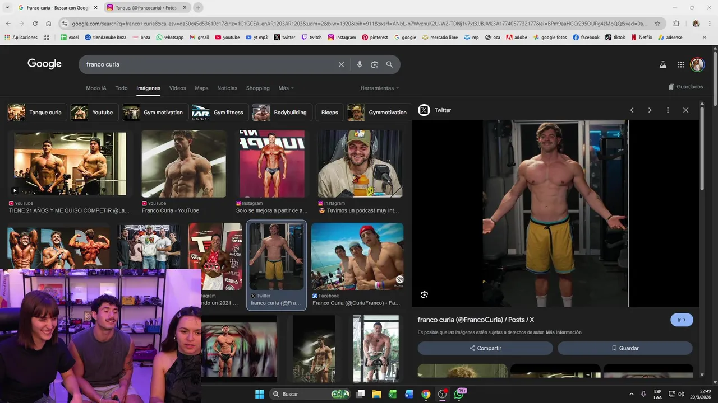Switch to the Videos results tab
Image resolution: width=718 pixels, height=403 pixels.
(x=177, y=88)
